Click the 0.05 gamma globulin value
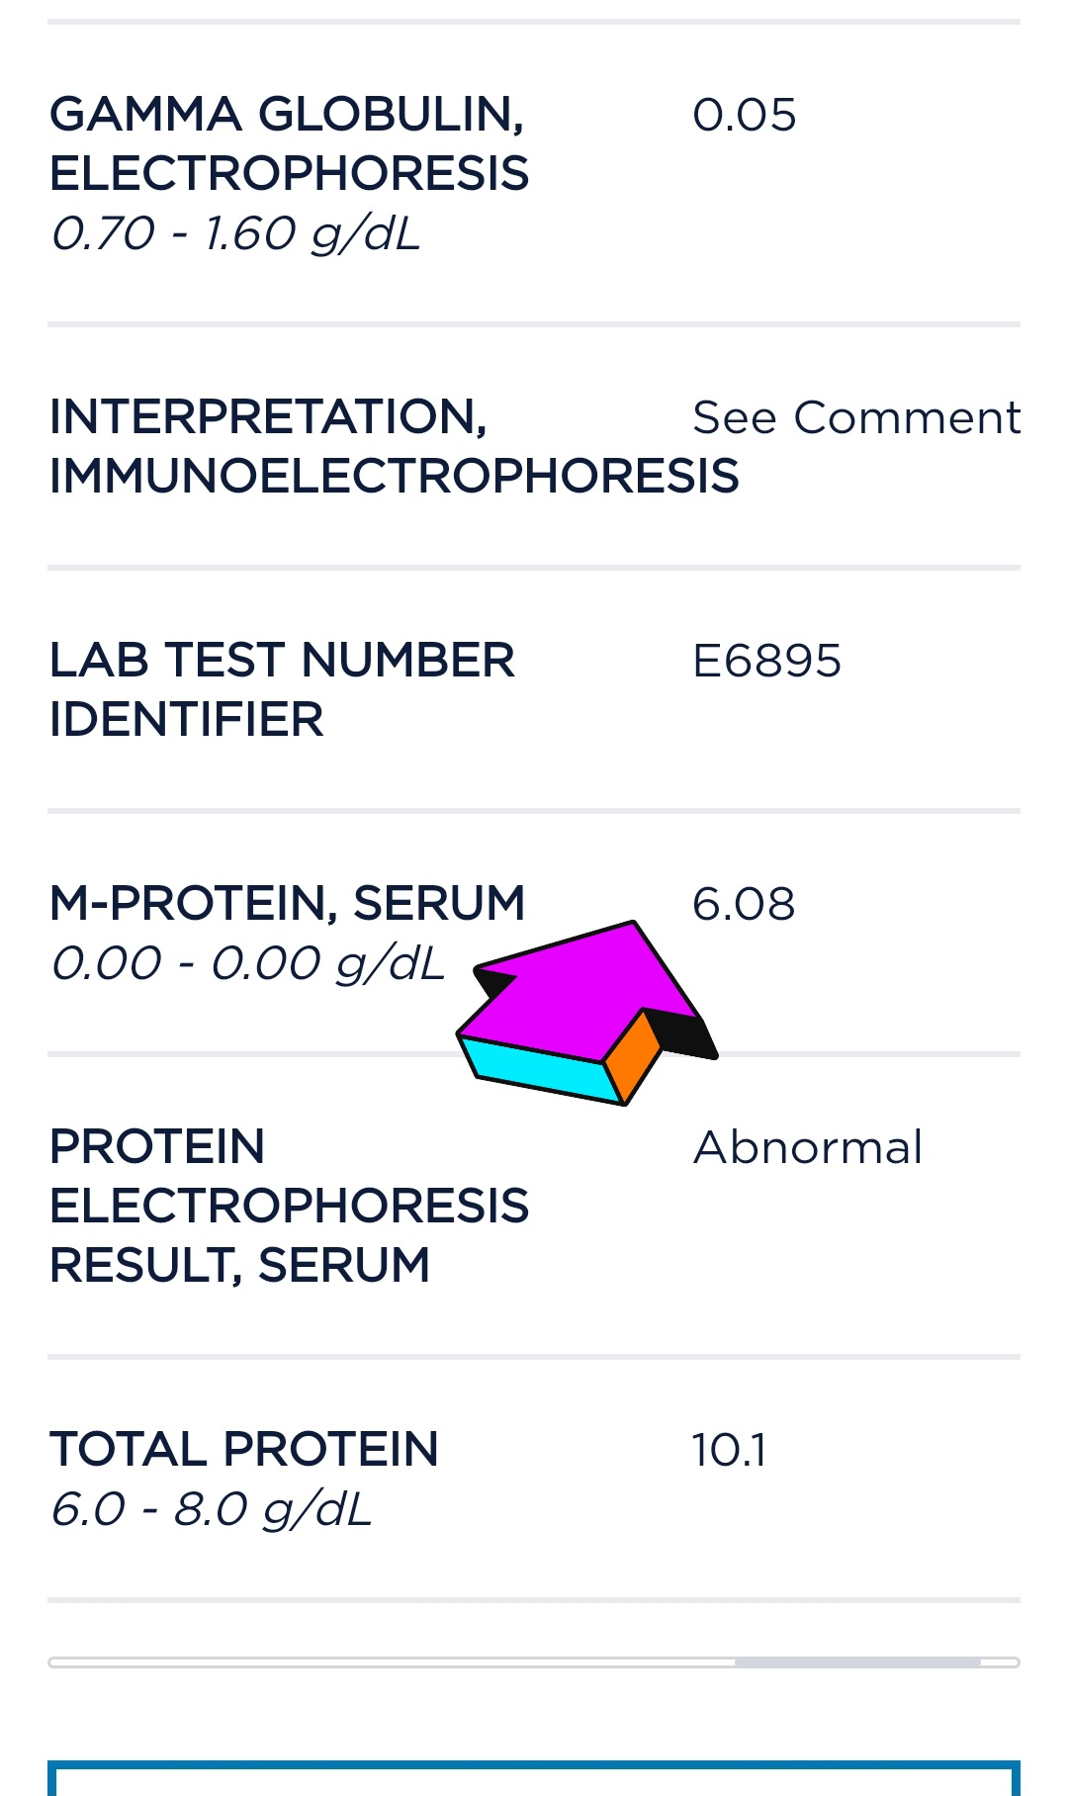The height and width of the screenshot is (1796, 1068). (744, 115)
